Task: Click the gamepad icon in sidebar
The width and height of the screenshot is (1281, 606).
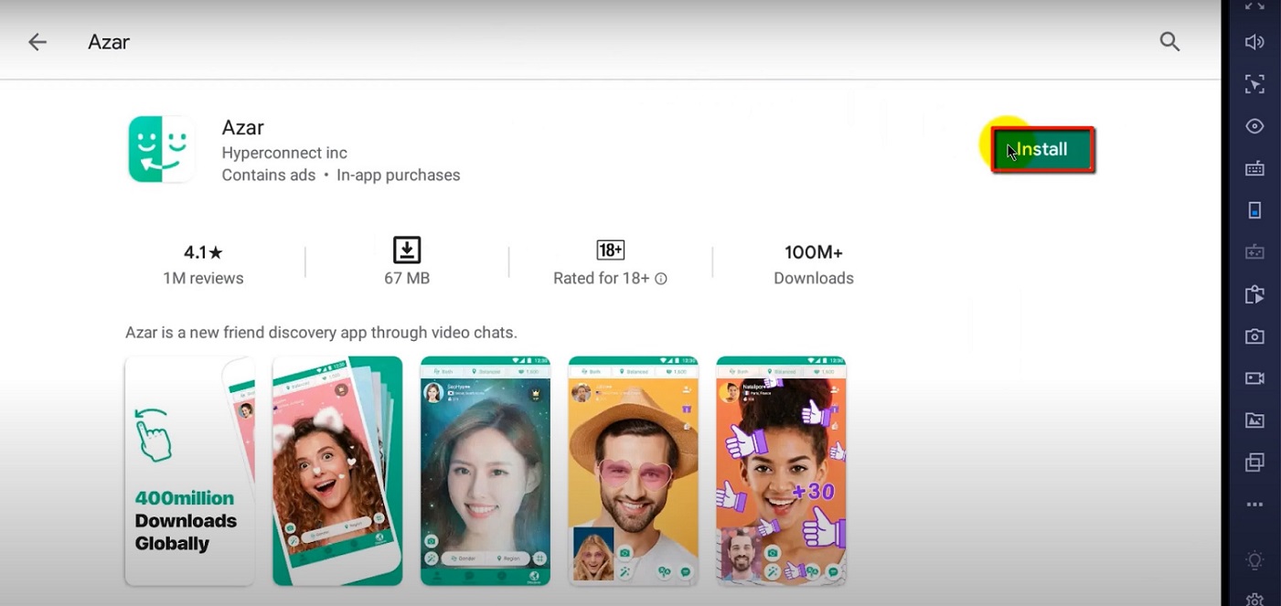Action: click(x=1254, y=252)
